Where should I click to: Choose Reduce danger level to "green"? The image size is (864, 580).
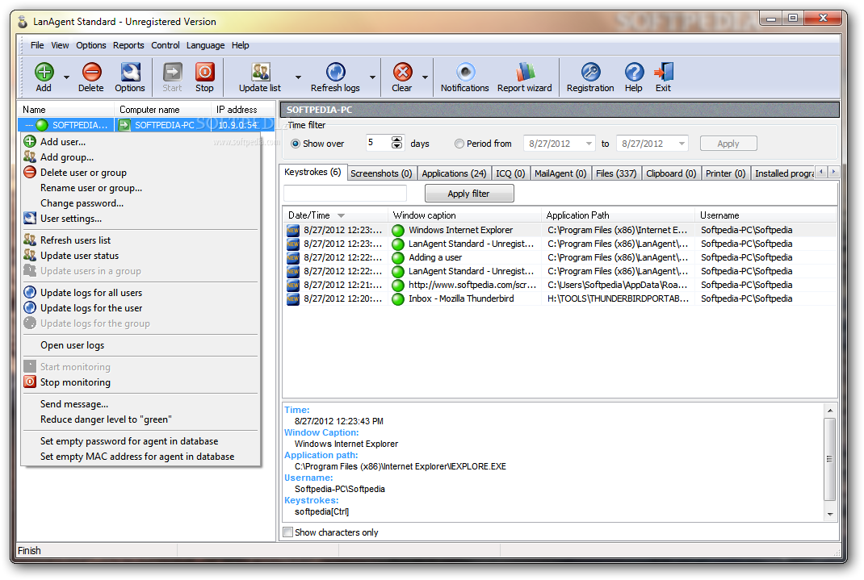click(106, 419)
